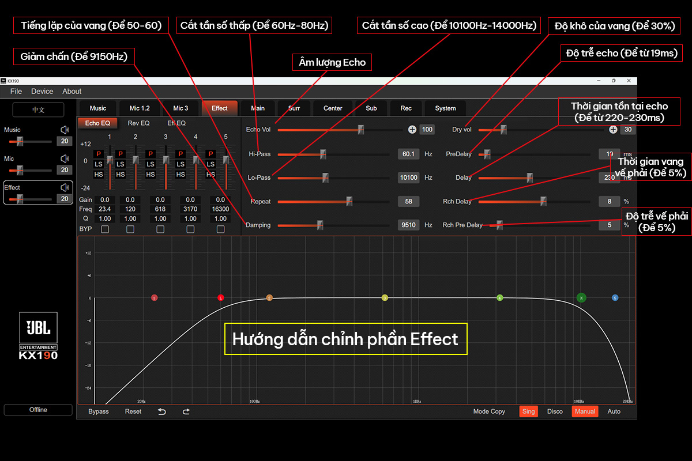Click the redo arrow icon
The height and width of the screenshot is (461, 692).
[x=186, y=411]
